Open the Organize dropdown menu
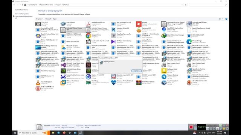241x135 pixels. [40, 19]
